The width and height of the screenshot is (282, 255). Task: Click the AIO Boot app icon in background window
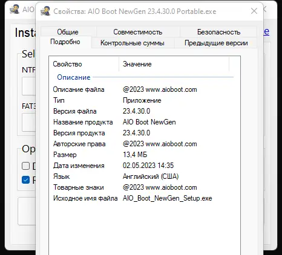click(x=15, y=9)
